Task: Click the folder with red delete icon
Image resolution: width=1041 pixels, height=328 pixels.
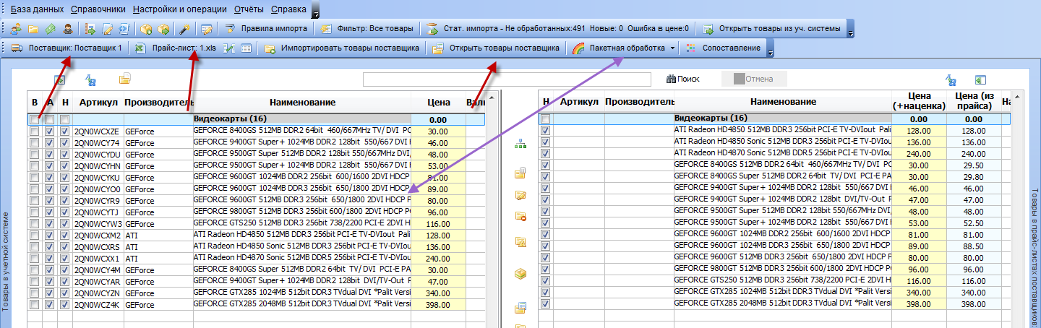Action: tap(520, 216)
